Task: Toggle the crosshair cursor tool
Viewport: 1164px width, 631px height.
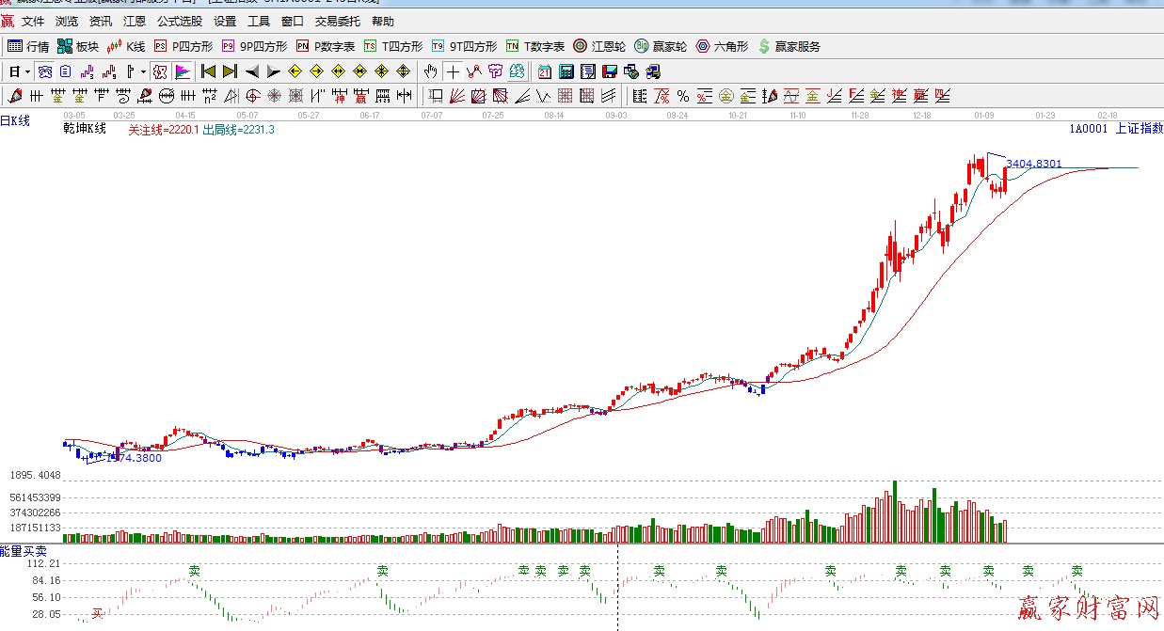Action: [x=453, y=71]
